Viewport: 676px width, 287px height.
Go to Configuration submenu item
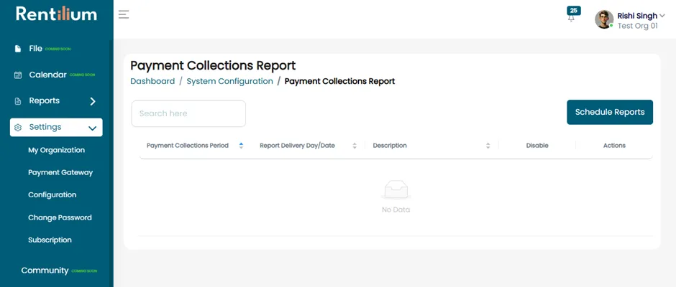click(x=52, y=195)
